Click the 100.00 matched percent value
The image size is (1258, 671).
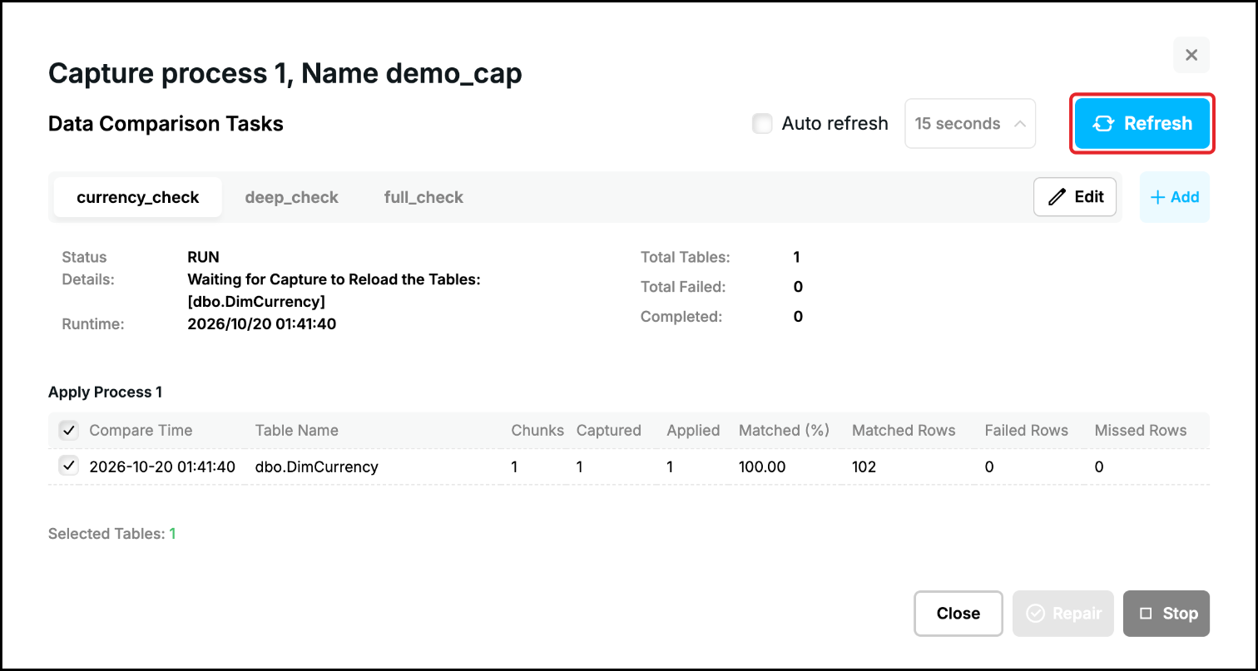pos(762,467)
